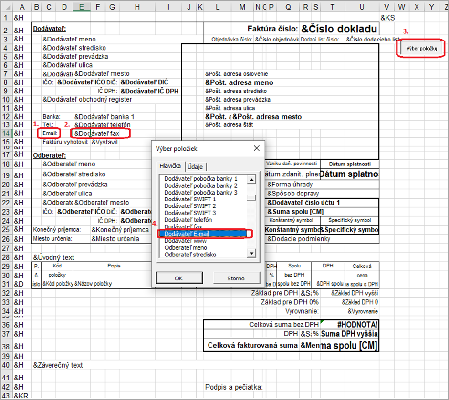Click the 'Email:' label cell
Viewport: 449px width, 400px height.
[50, 133]
